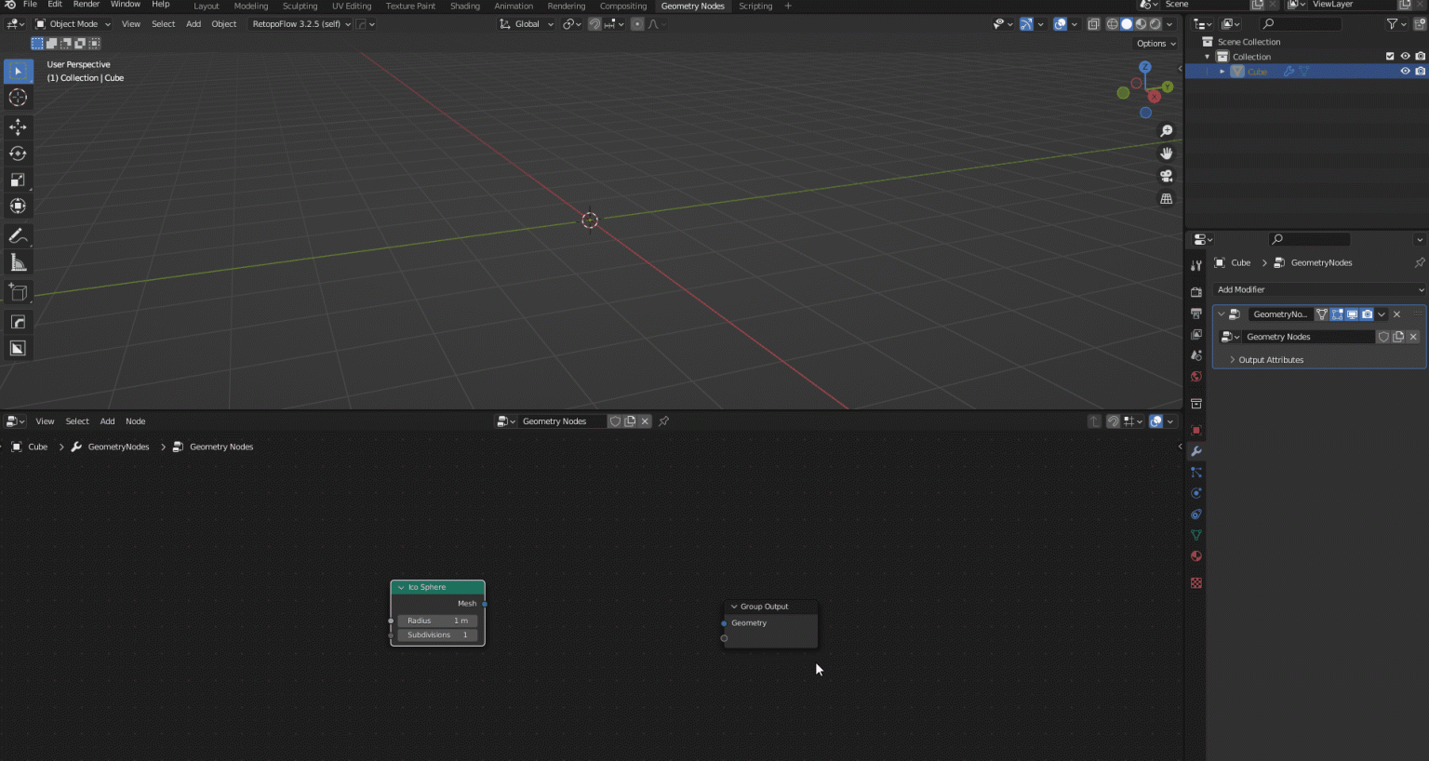Remove the GeometryNodes modifier with its X button
1429x761 pixels.
pos(1397,314)
